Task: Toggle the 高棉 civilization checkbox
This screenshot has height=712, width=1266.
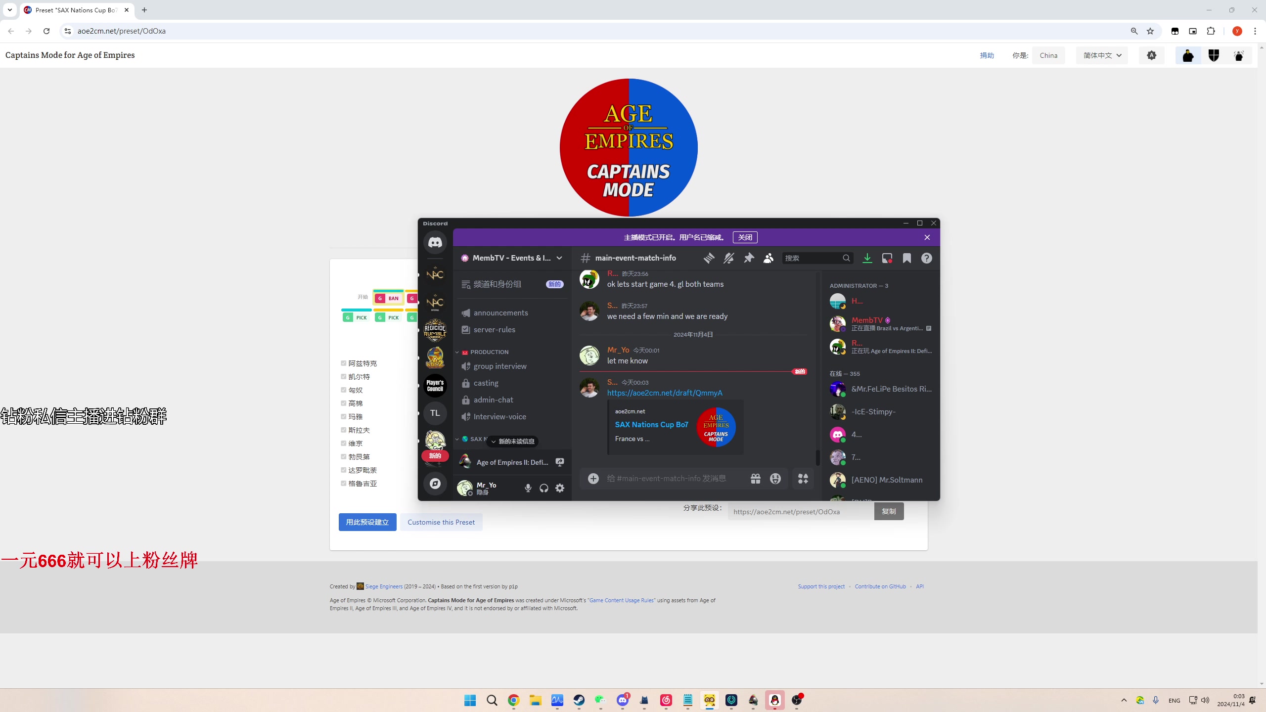Action: coord(344,403)
